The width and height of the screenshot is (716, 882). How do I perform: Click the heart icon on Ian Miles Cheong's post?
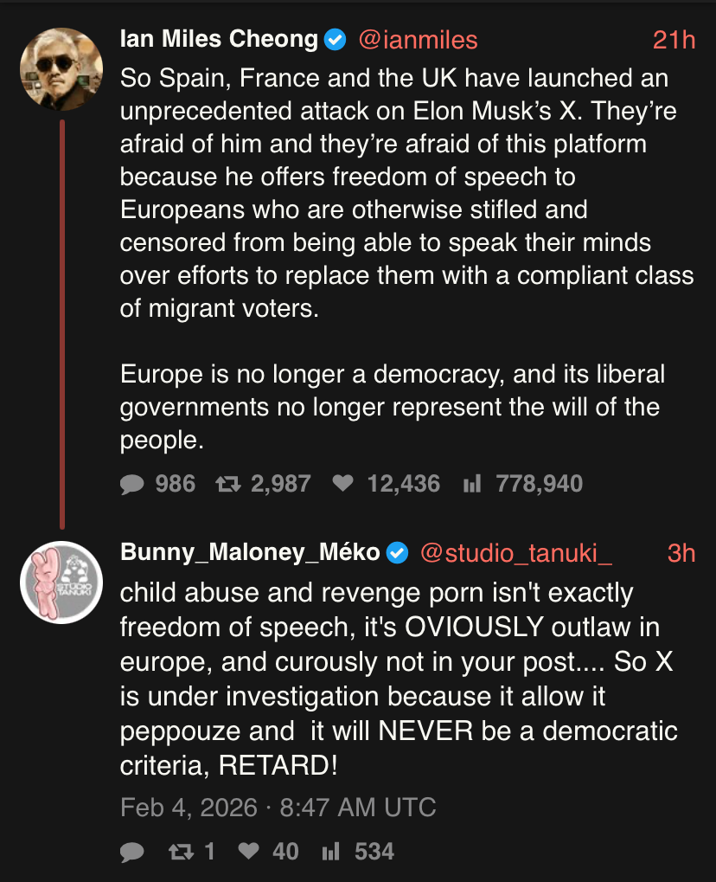343,484
